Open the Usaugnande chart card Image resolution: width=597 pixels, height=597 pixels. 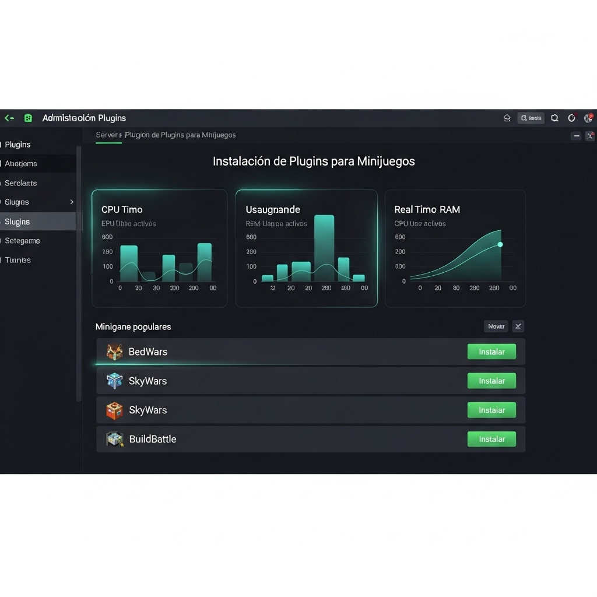(307, 248)
